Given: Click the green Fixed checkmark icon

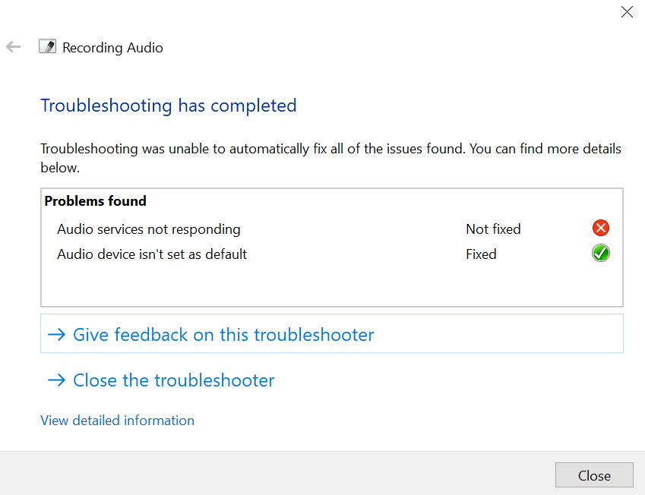Looking at the screenshot, I should (601, 254).
